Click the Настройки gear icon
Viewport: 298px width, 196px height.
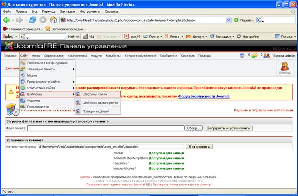[239, 36]
